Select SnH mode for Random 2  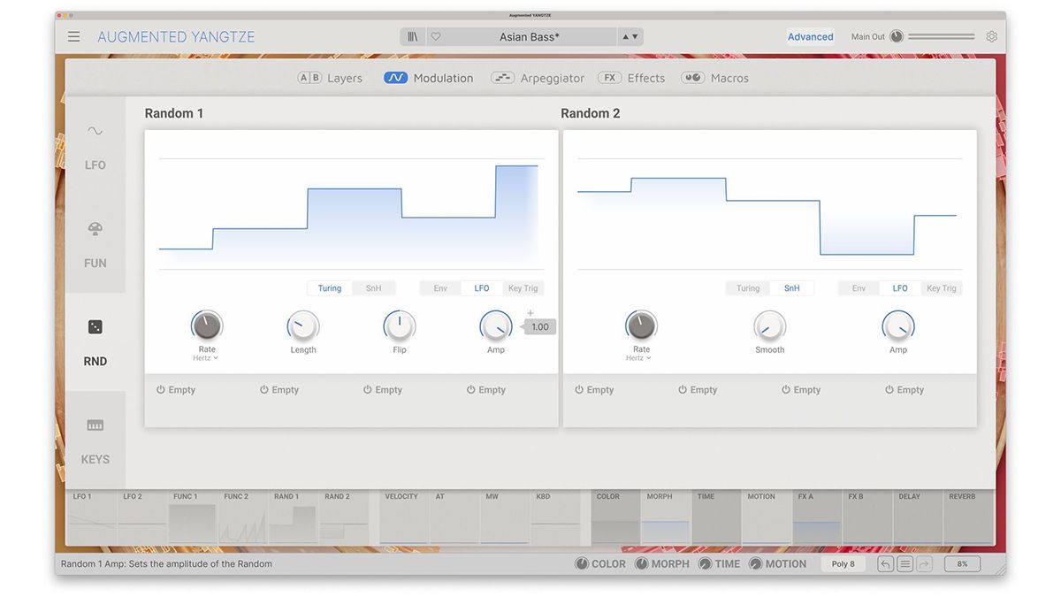pyautogui.click(x=792, y=288)
